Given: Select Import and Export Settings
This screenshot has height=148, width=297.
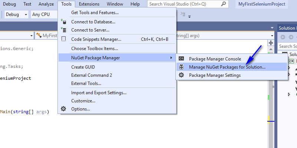Looking at the screenshot, I should tap(117, 93).
